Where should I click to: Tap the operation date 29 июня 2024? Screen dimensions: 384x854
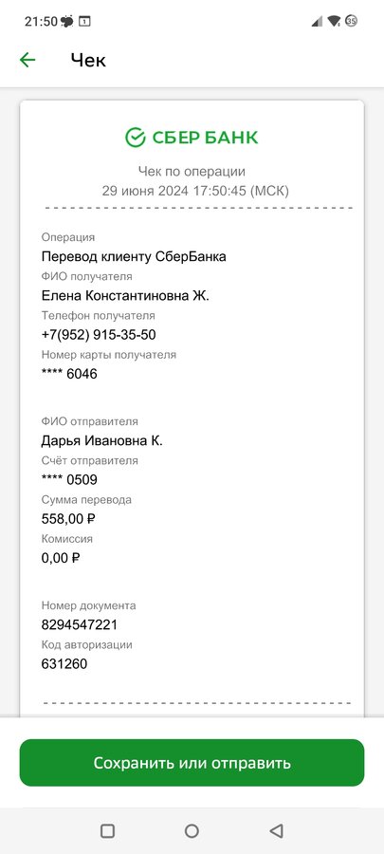[145, 191]
